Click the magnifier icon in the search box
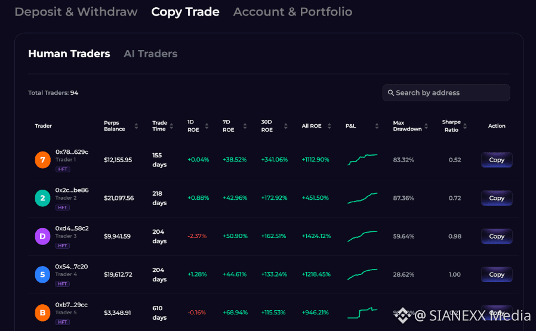Image resolution: width=536 pixels, height=331 pixels. point(391,93)
